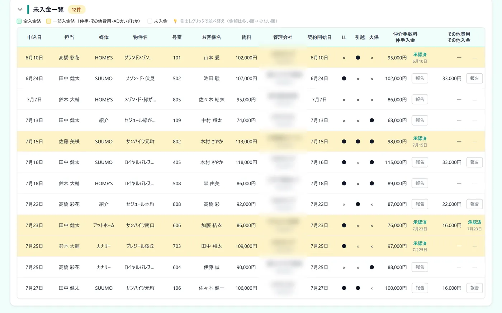Click the 物件名 cell セジュール本町

[140, 204]
